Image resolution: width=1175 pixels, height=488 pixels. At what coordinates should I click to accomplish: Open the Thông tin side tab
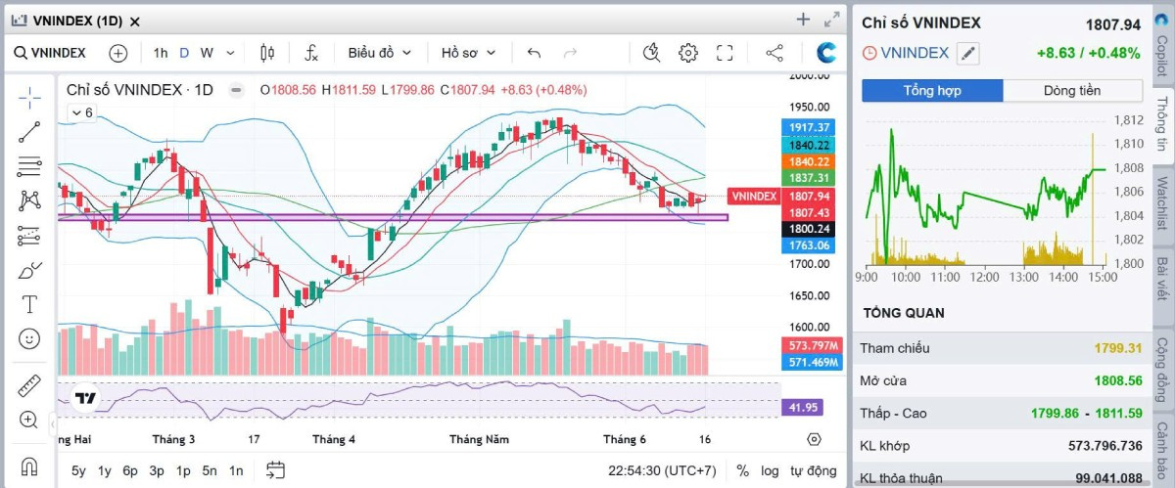pyautogui.click(x=1162, y=123)
